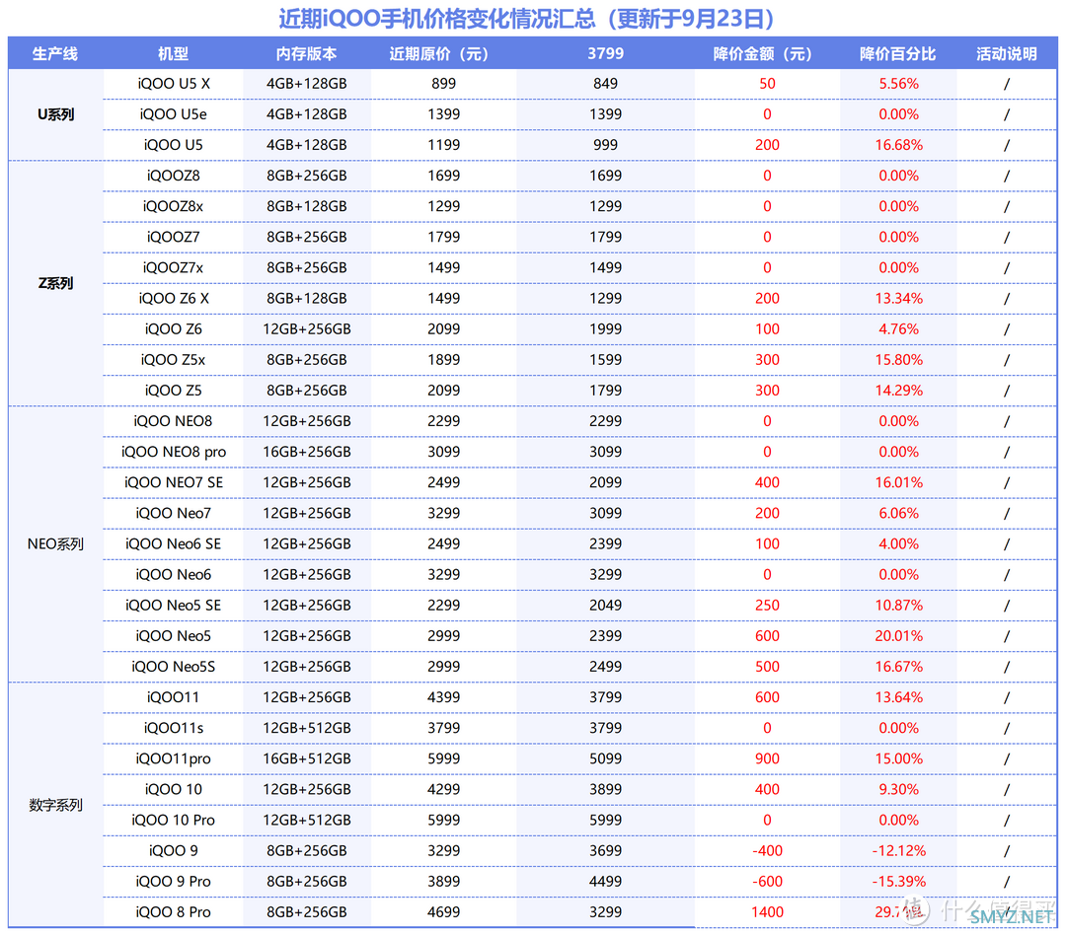Select the price drop -600 cell
This screenshot has height=936, width=1066.
point(767,882)
